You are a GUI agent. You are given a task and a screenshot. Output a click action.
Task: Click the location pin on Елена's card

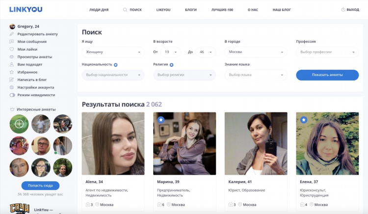(x=312, y=204)
